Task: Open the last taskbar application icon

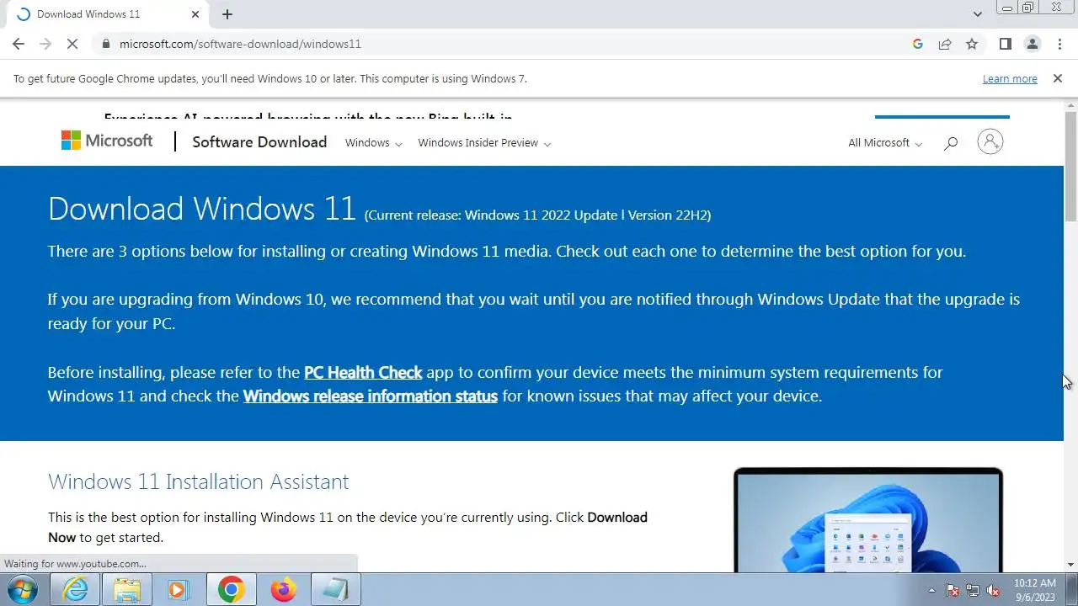Action: coord(335,590)
